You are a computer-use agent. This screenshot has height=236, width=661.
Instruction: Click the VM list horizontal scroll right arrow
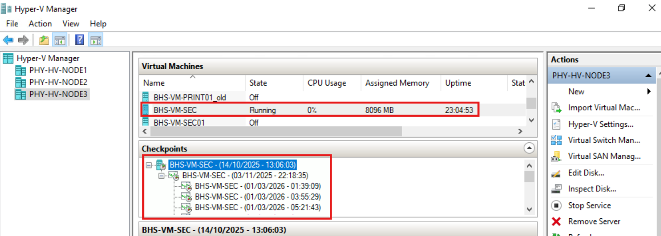coord(520,132)
